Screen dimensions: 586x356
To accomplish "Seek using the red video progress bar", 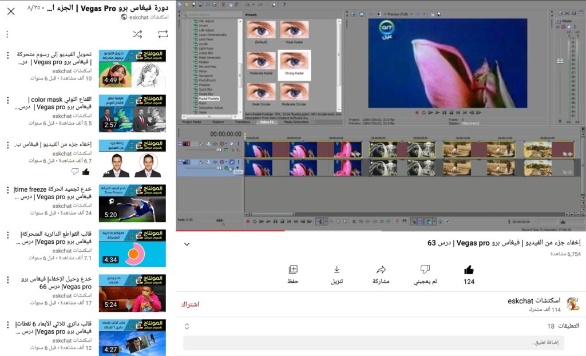I will pyautogui.click(x=229, y=231).
